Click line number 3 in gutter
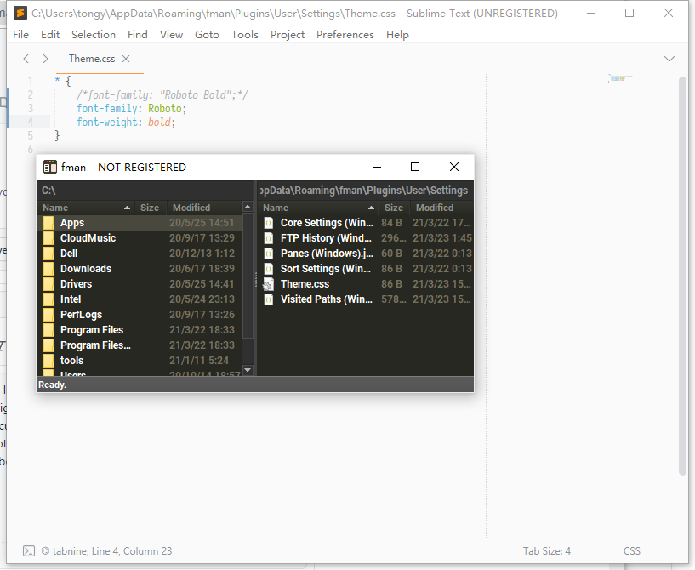 point(30,108)
